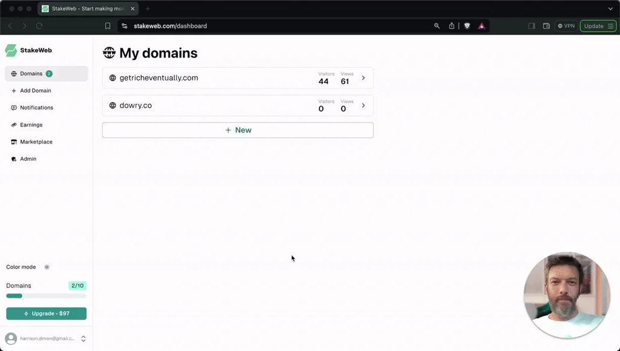Click the Upgrade - $97 button
The image size is (620, 351).
click(46, 313)
